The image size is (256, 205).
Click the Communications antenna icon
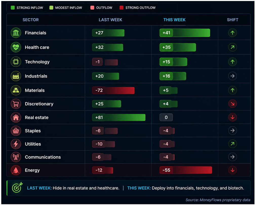(x=16, y=157)
